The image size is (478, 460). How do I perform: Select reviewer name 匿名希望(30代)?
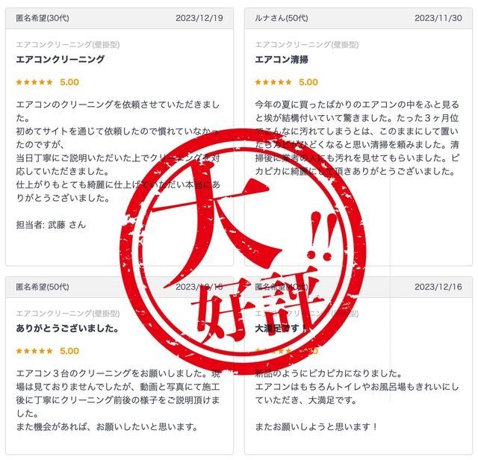tap(43, 18)
